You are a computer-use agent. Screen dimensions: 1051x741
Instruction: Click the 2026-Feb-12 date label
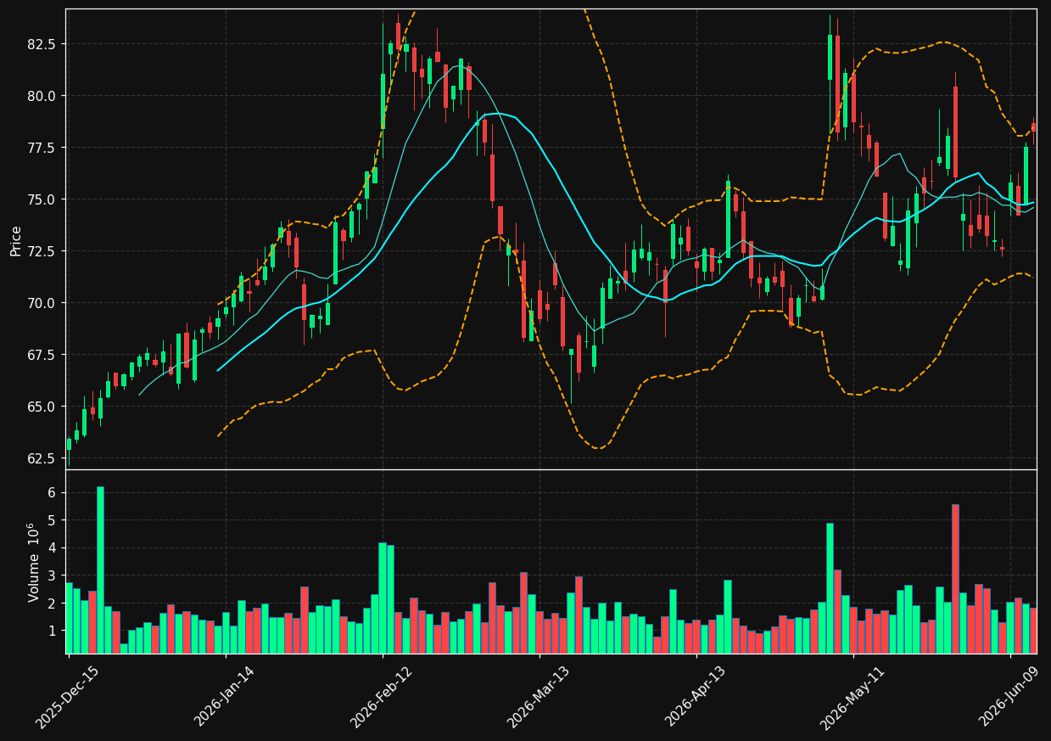pos(382,697)
